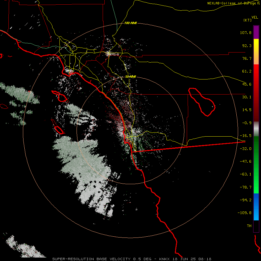
Task: Pick the green segment of the velocity color bar
Action: (x=256, y=165)
